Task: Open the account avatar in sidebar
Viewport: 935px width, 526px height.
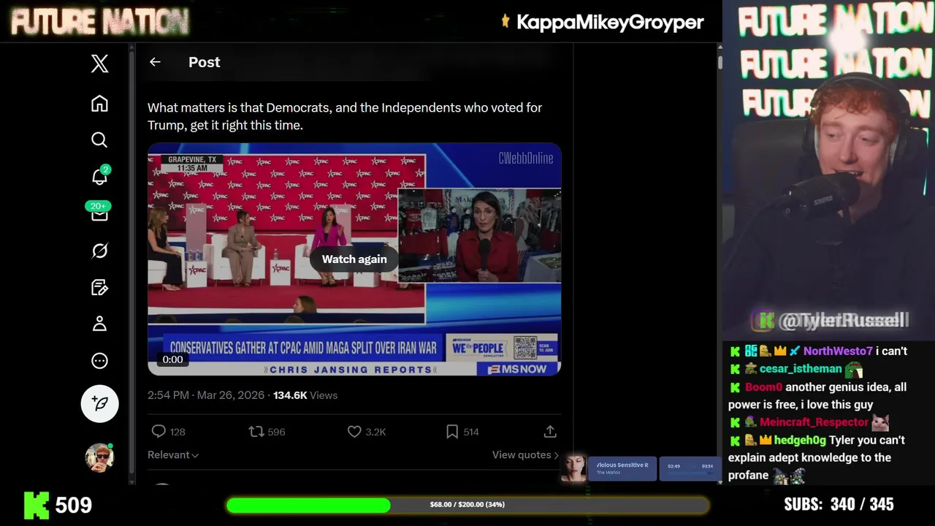Action: click(99, 457)
